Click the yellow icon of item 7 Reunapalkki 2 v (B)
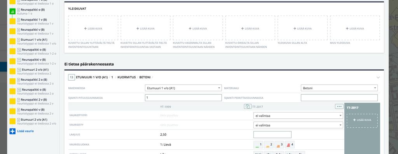The width and height of the screenshot is (398, 154). (x=12, y=101)
